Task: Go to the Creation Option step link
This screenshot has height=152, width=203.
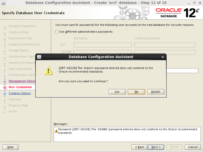Action: 20,93
